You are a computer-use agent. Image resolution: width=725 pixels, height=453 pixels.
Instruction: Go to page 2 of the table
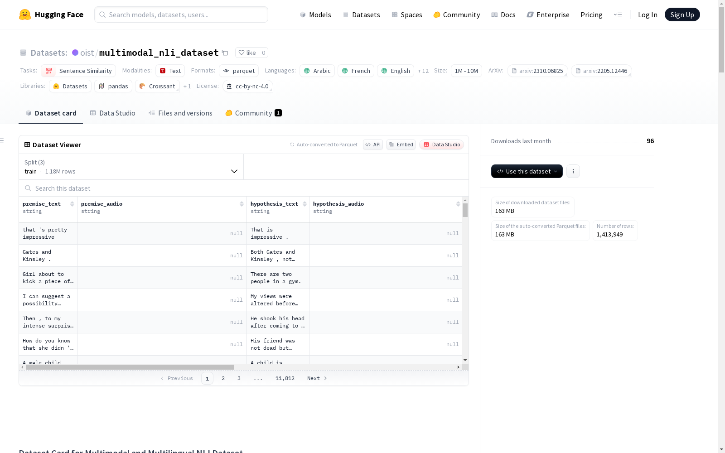(x=223, y=378)
